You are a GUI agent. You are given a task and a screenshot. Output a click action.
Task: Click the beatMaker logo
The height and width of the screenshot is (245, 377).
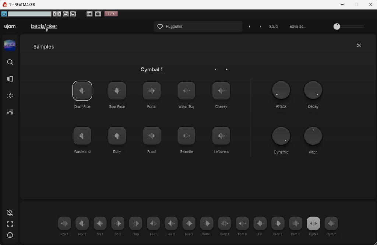[x=44, y=27]
